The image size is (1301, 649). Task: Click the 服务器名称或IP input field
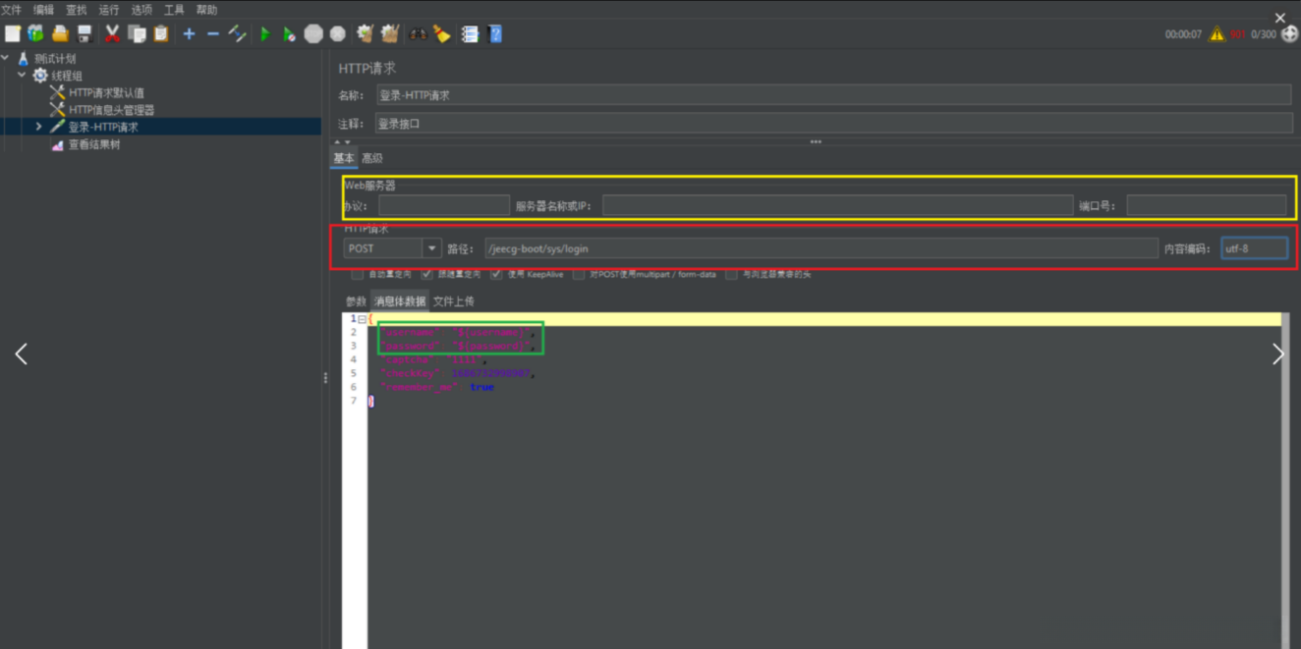[x=837, y=205]
